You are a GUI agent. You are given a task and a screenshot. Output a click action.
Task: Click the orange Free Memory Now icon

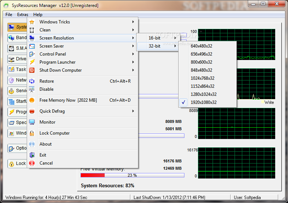click(x=32, y=100)
